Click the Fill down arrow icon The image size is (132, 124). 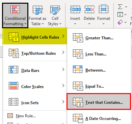(120, 14)
